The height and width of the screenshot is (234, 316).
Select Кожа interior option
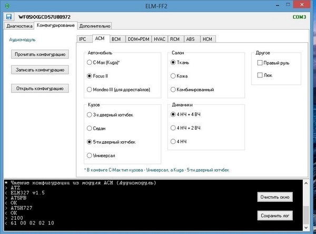173,76
